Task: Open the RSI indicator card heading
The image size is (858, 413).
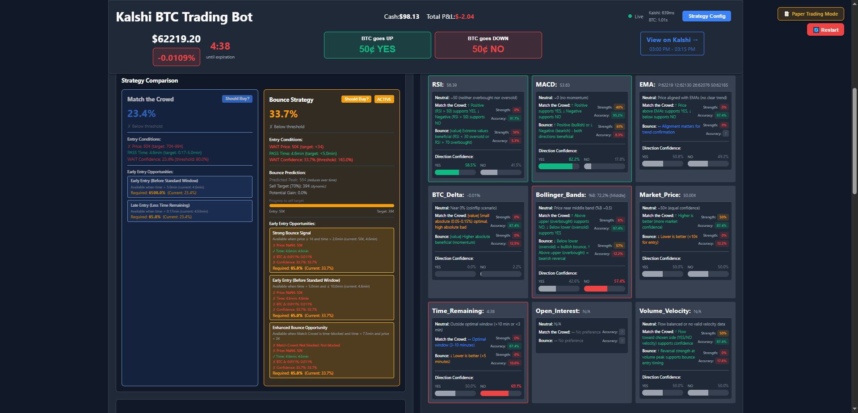Action: click(x=438, y=84)
